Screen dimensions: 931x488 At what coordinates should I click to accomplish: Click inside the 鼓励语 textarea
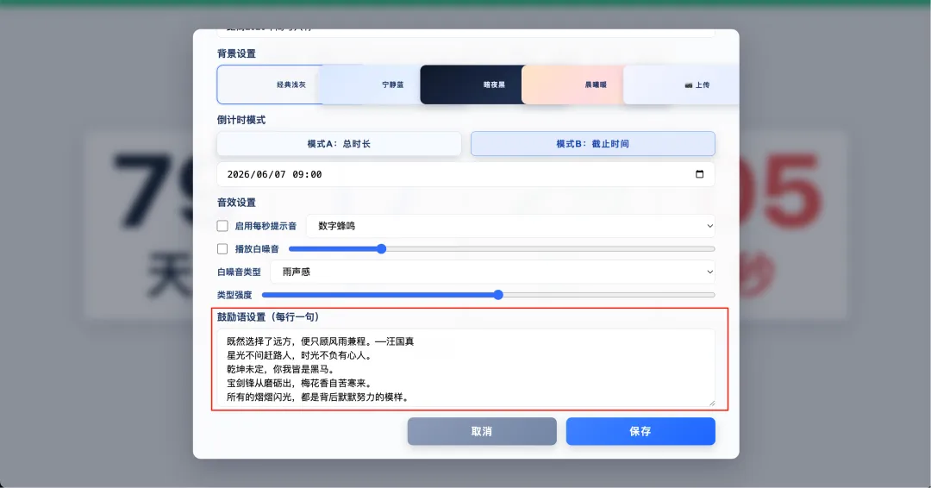point(465,368)
